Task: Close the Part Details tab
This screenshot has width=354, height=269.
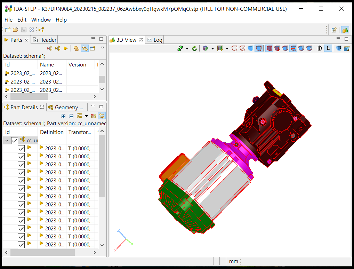Action: point(42,107)
